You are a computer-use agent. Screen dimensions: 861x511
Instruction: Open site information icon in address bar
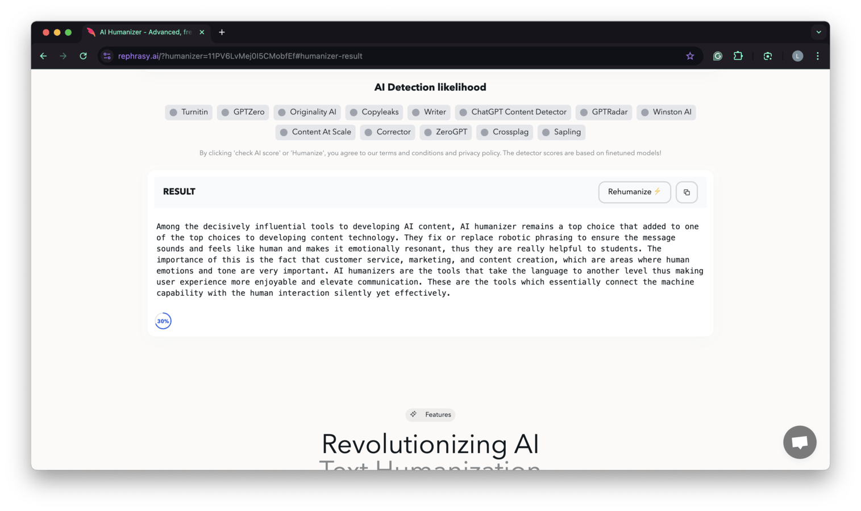pos(107,56)
